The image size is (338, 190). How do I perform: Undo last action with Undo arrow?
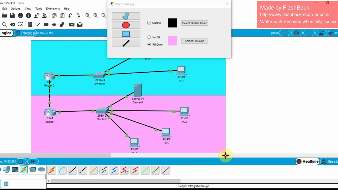click(x=70, y=16)
